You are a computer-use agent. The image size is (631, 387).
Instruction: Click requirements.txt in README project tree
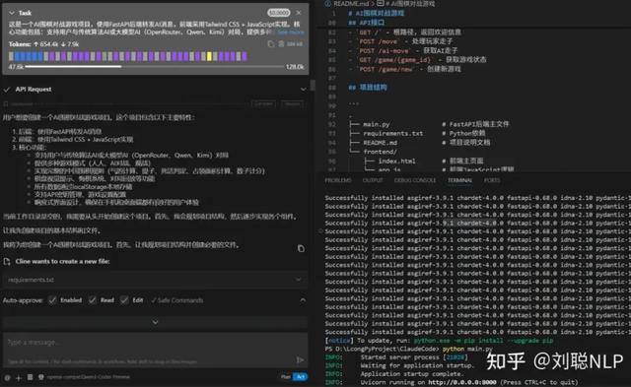coord(392,133)
